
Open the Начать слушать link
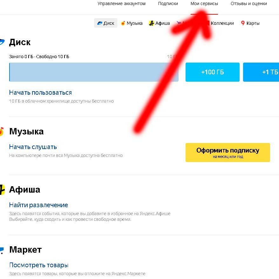33,147
